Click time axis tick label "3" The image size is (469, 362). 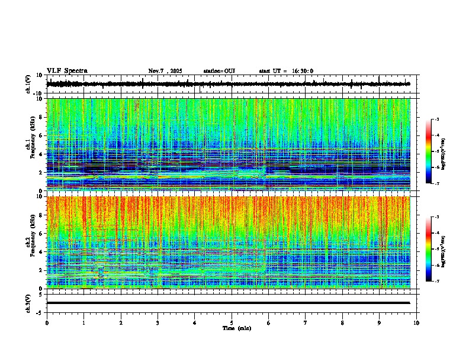[158, 323]
